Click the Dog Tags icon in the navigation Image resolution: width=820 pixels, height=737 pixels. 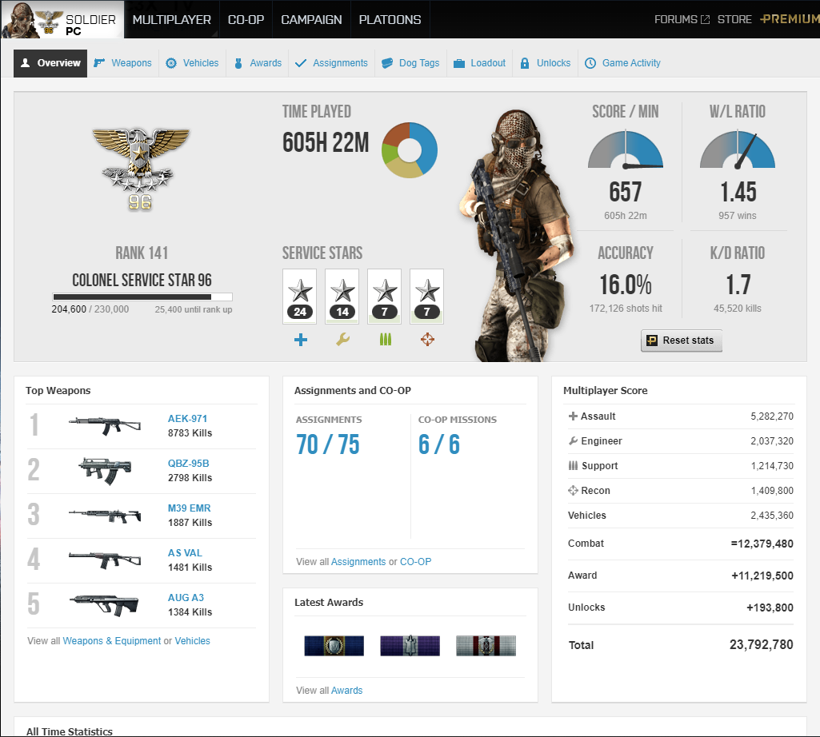tap(386, 62)
